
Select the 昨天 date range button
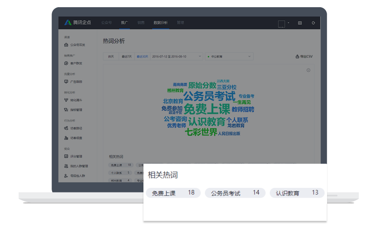[x=111, y=57]
